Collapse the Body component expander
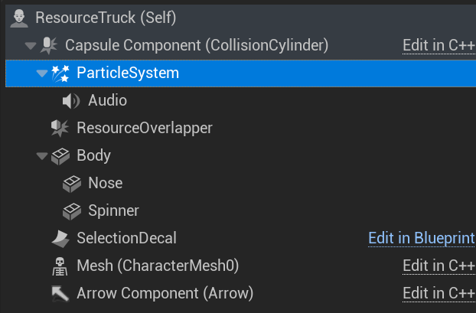Viewport: 476px width, 313px height. point(41,156)
